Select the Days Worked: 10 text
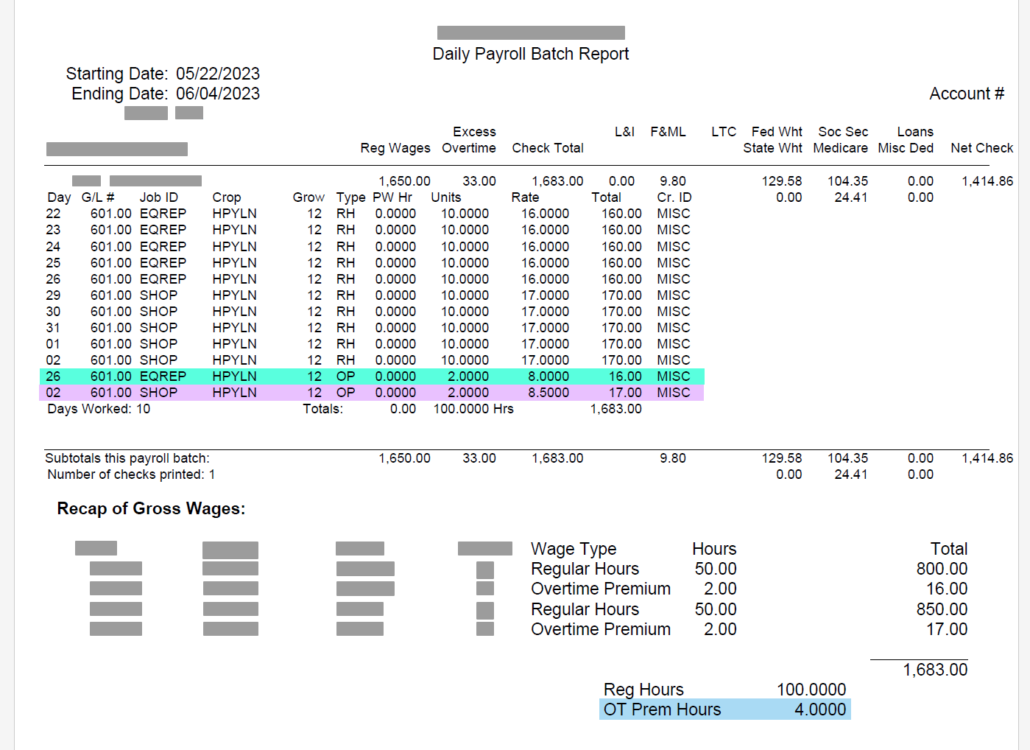The height and width of the screenshot is (750, 1030). [x=99, y=409]
